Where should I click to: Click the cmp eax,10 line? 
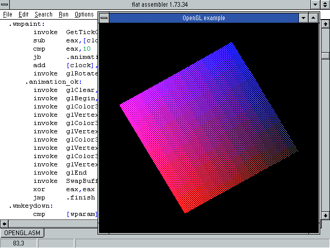click(62, 49)
